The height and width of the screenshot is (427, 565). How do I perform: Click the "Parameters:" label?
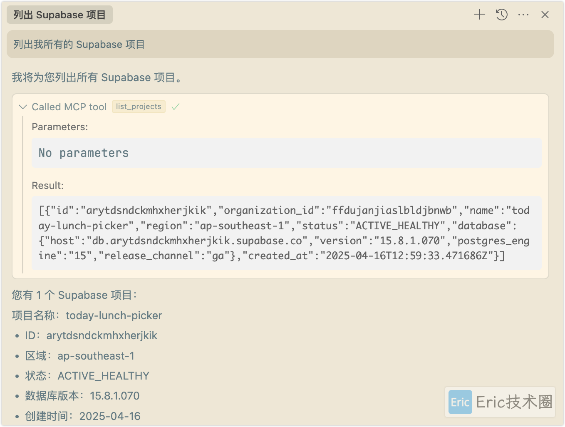[x=60, y=127]
